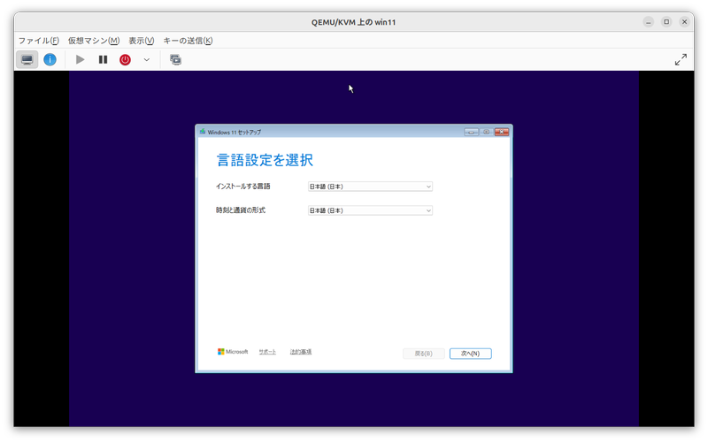
Task: Maximize the Windows 11 setup dialog
Action: [x=486, y=132]
